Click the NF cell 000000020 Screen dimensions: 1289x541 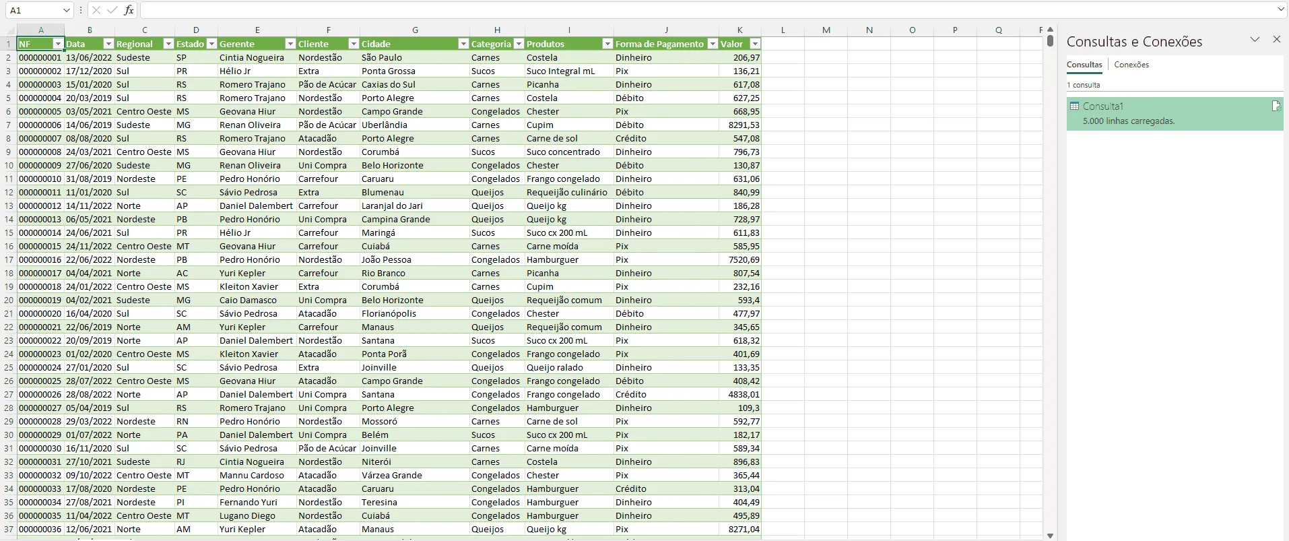[40, 313]
